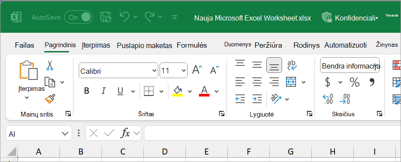The image size is (401, 162).
Task: Align text to the top
Action: pyautogui.click(x=240, y=63)
